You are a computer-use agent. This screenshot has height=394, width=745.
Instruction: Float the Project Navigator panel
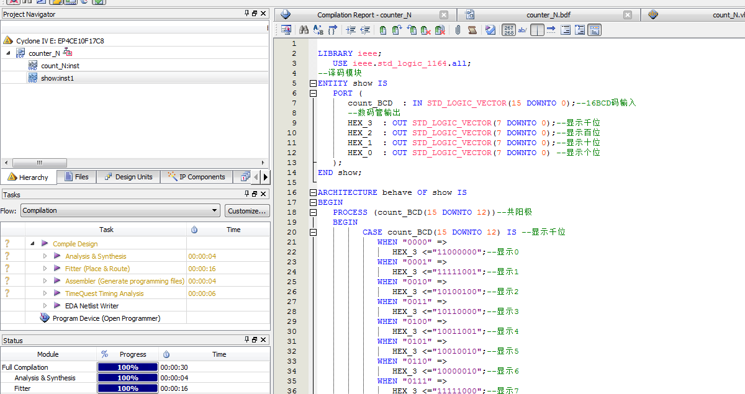255,14
